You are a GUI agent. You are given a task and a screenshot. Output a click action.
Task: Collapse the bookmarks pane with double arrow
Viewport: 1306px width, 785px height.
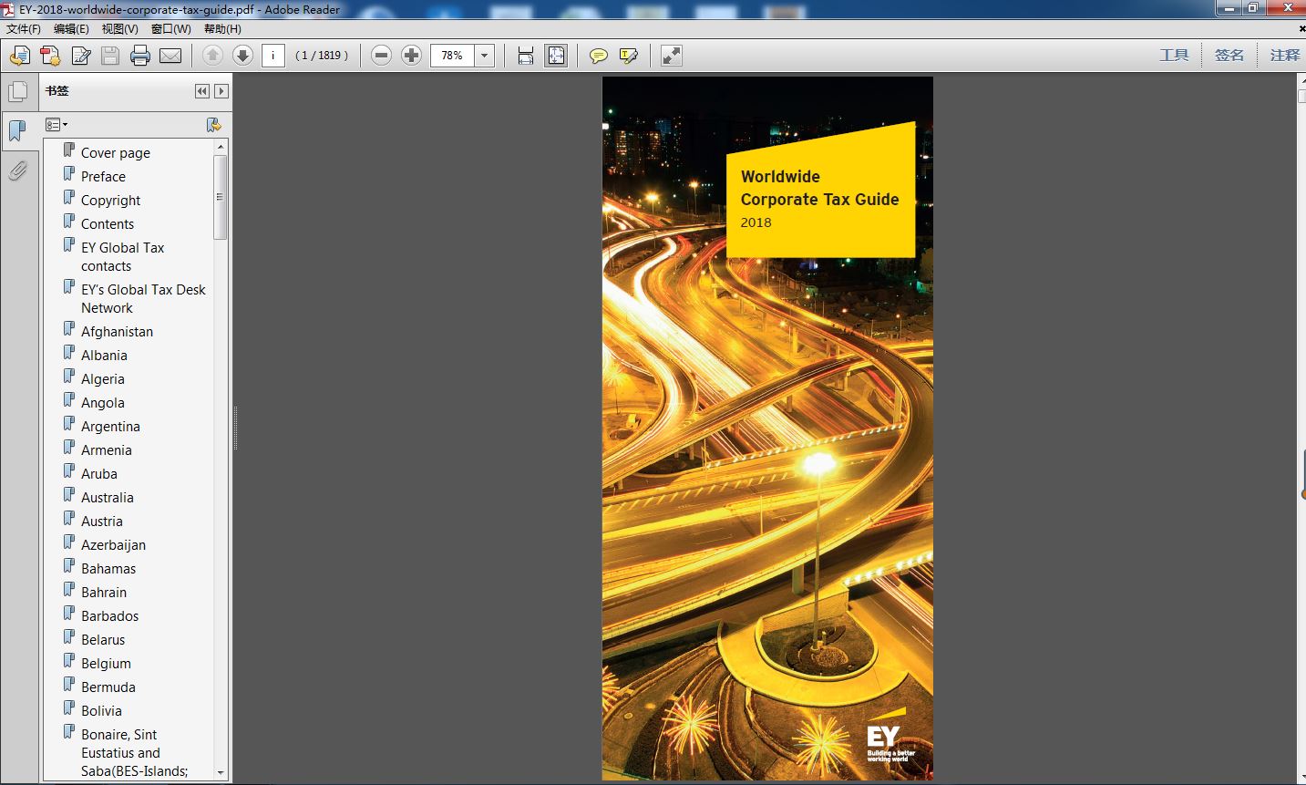(202, 91)
